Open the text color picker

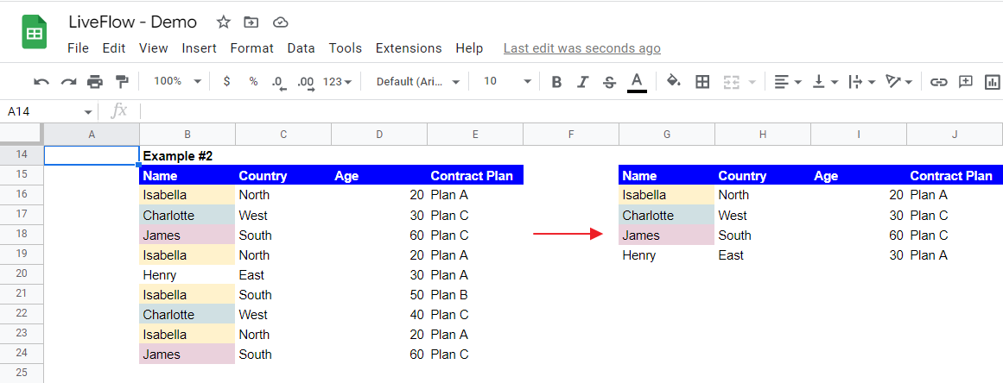637,82
